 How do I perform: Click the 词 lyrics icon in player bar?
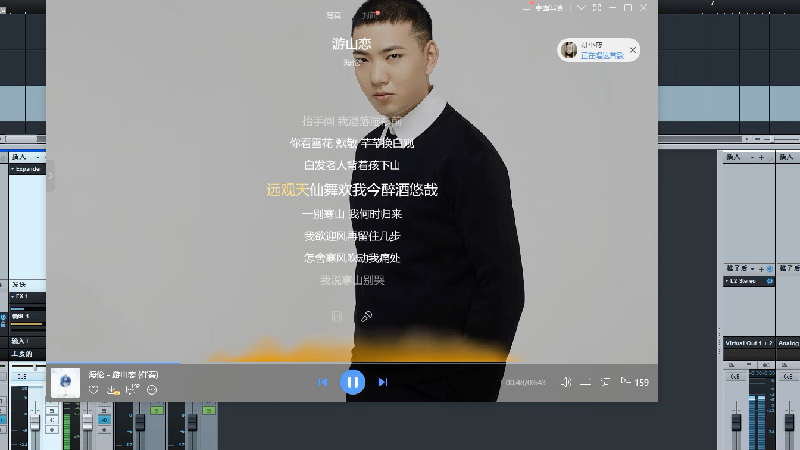pyautogui.click(x=605, y=382)
